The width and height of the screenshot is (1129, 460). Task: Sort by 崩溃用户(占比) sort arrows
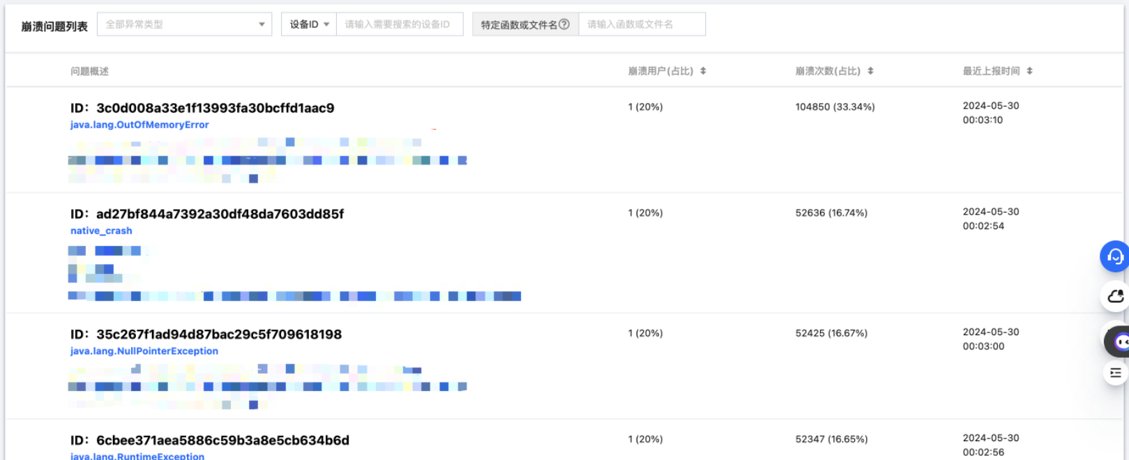tap(703, 71)
